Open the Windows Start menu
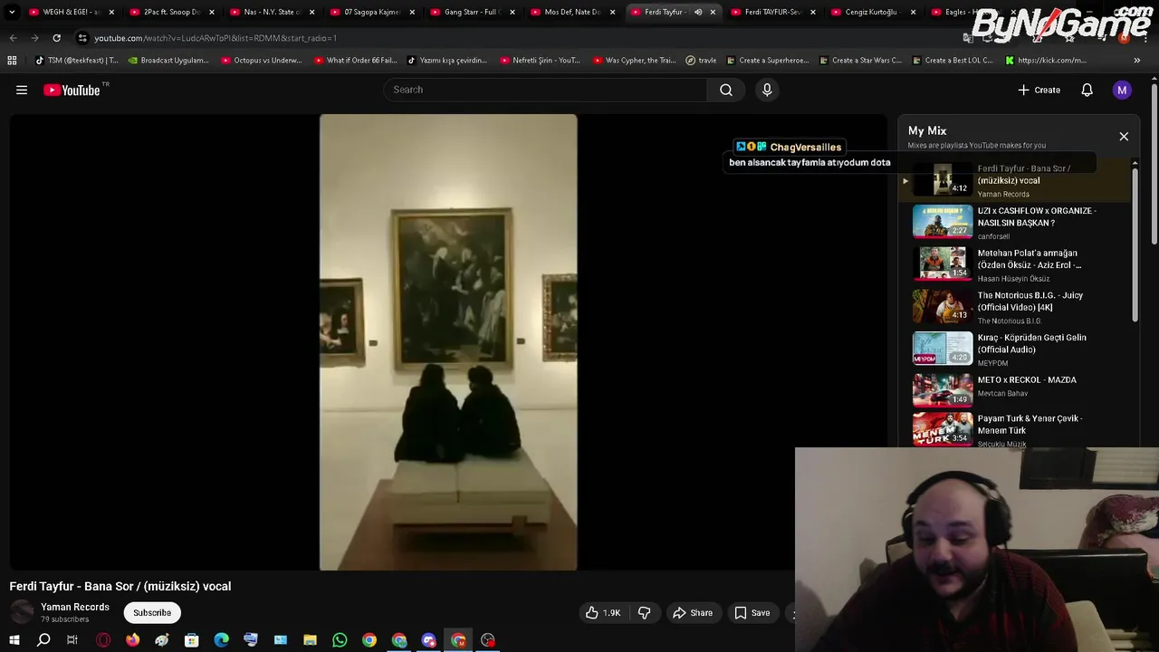Viewport: 1159px width, 652px height. (14, 640)
